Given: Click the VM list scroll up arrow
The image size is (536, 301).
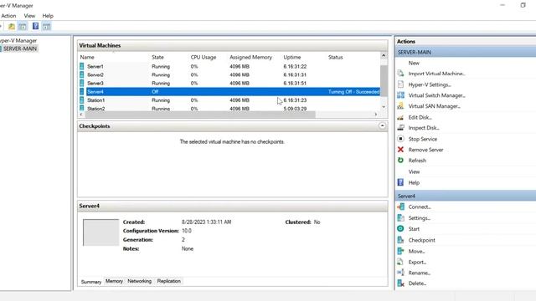Looking at the screenshot, I should pyautogui.click(x=384, y=55).
